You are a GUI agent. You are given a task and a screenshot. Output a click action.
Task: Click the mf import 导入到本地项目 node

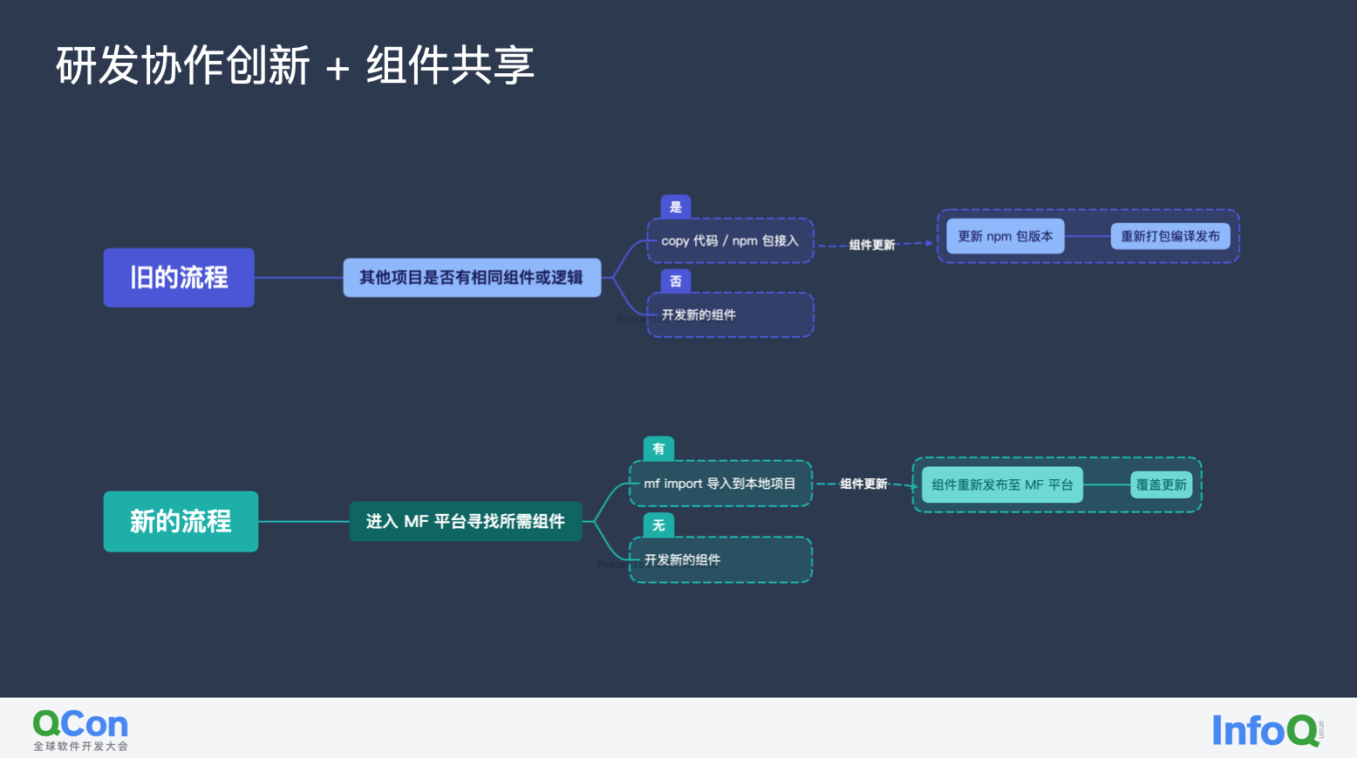[x=720, y=484]
